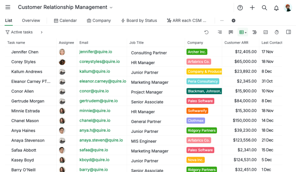This screenshot has height=172, width=296.
Task: Click the Peria Consultancy company tag
Action: click(x=203, y=81)
